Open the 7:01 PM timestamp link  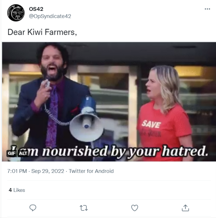point(17,171)
